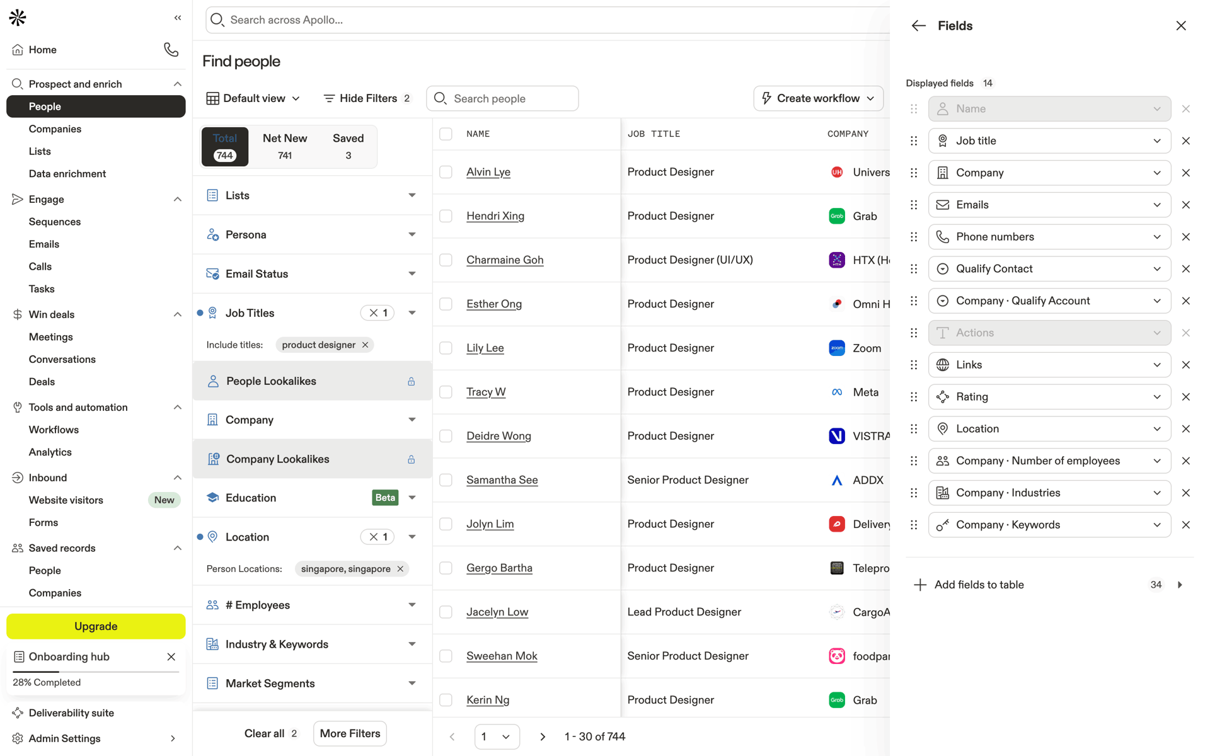The height and width of the screenshot is (756, 1210).
Task: Go to previous results page arrow
Action: 452,736
